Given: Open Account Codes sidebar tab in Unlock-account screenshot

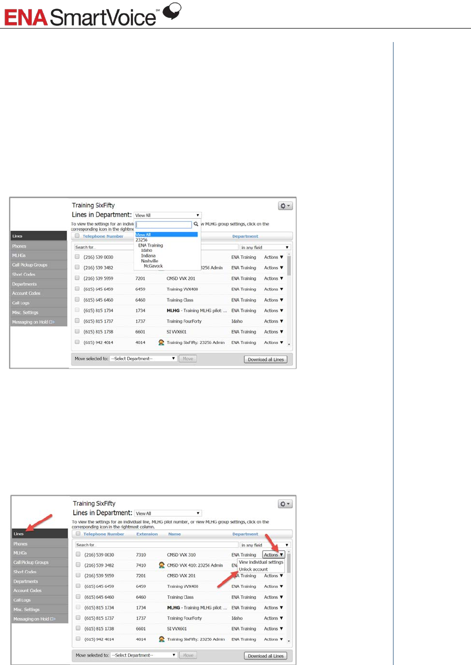Looking at the screenshot, I should (x=40, y=590).
